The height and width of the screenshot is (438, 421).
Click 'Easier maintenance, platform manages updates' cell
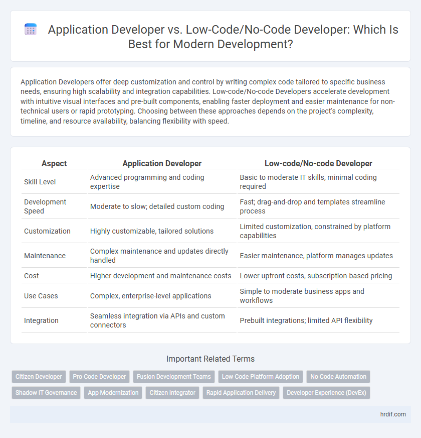click(x=318, y=256)
